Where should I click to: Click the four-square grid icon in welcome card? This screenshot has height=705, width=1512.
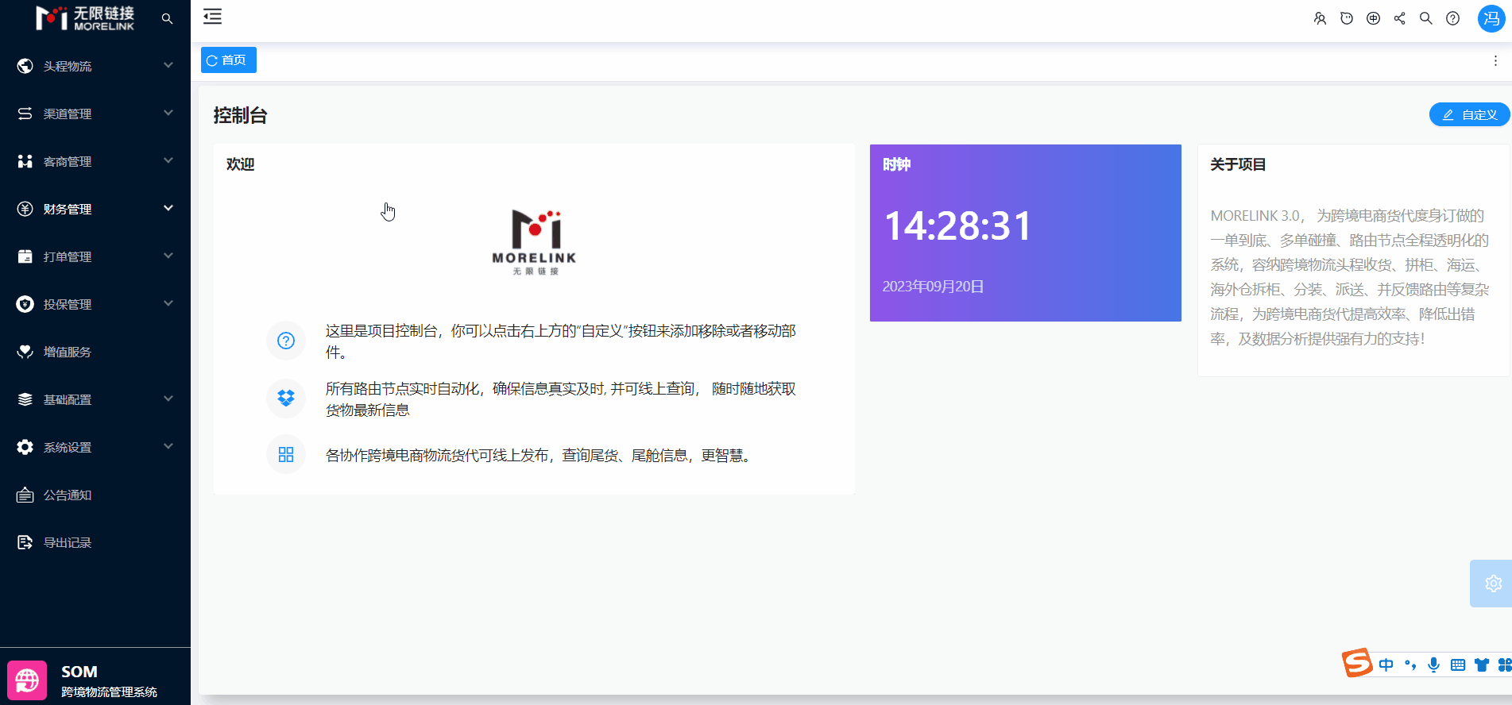[286, 454]
